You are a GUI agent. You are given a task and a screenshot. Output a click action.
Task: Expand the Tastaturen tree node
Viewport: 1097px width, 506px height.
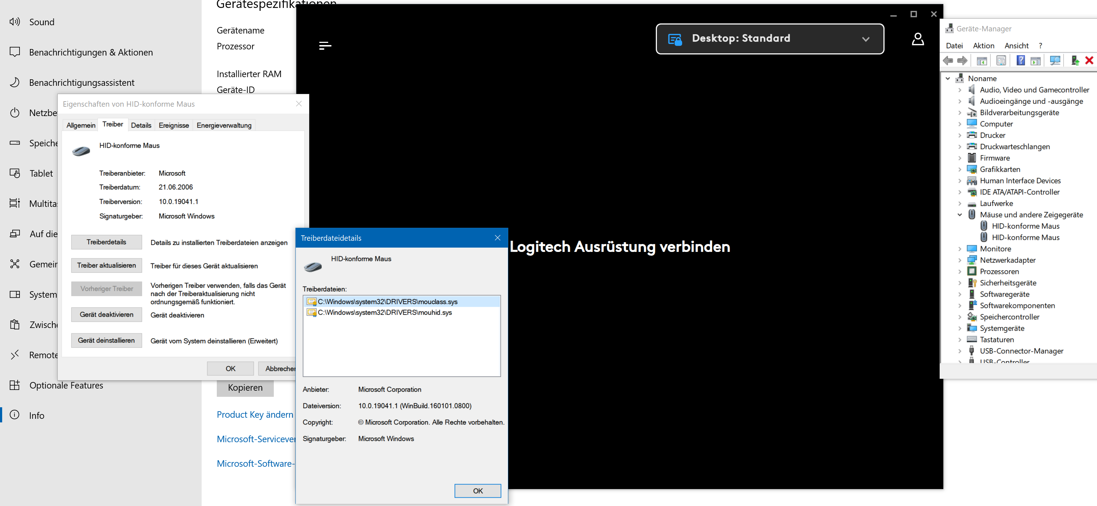[960, 339]
